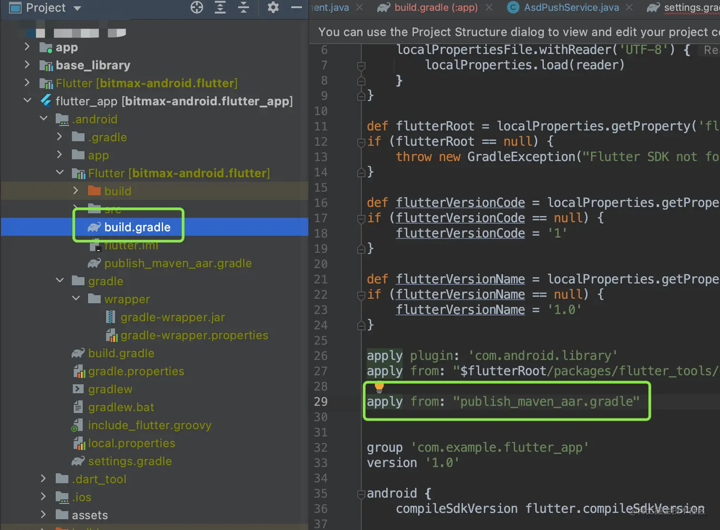Click the Gradle elephant icon beside publish_maven_aar.gradle

94,263
